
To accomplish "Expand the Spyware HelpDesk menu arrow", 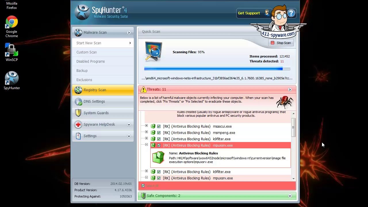I will (129, 124).
